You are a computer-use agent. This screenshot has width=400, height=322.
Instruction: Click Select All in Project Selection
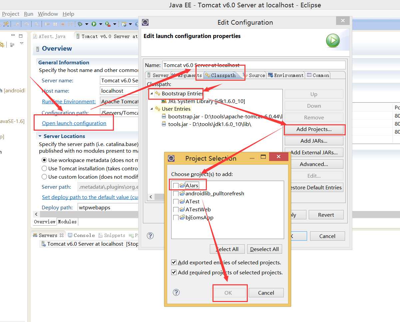click(x=227, y=249)
